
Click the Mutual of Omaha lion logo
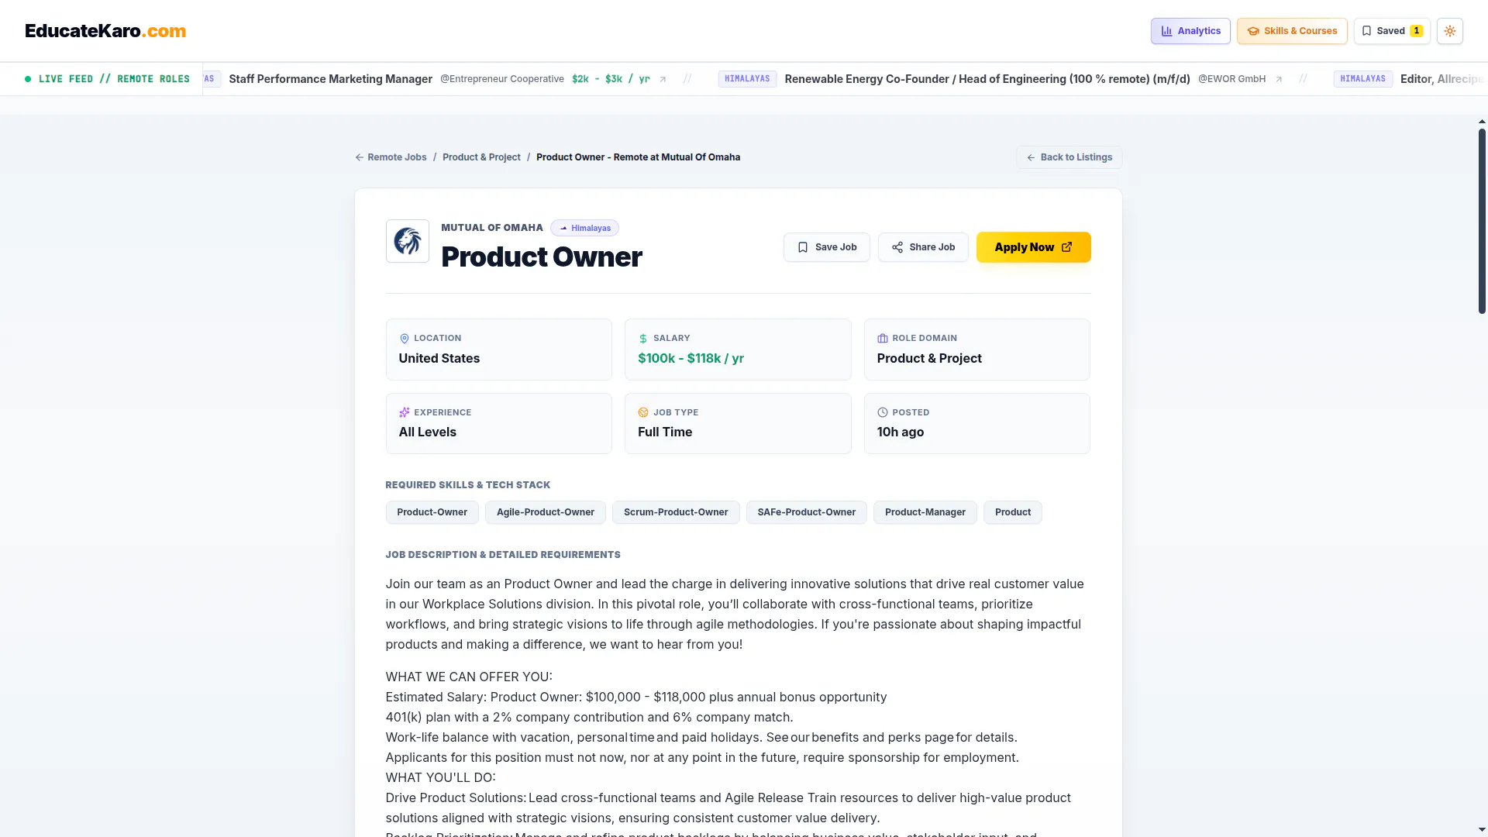click(408, 241)
